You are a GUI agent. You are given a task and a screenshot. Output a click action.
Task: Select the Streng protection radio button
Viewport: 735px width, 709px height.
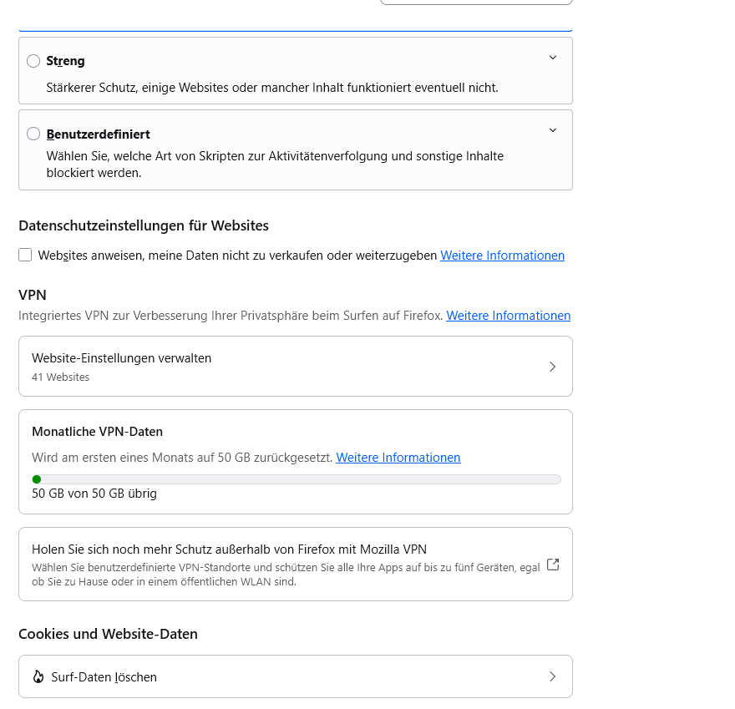point(33,61)
